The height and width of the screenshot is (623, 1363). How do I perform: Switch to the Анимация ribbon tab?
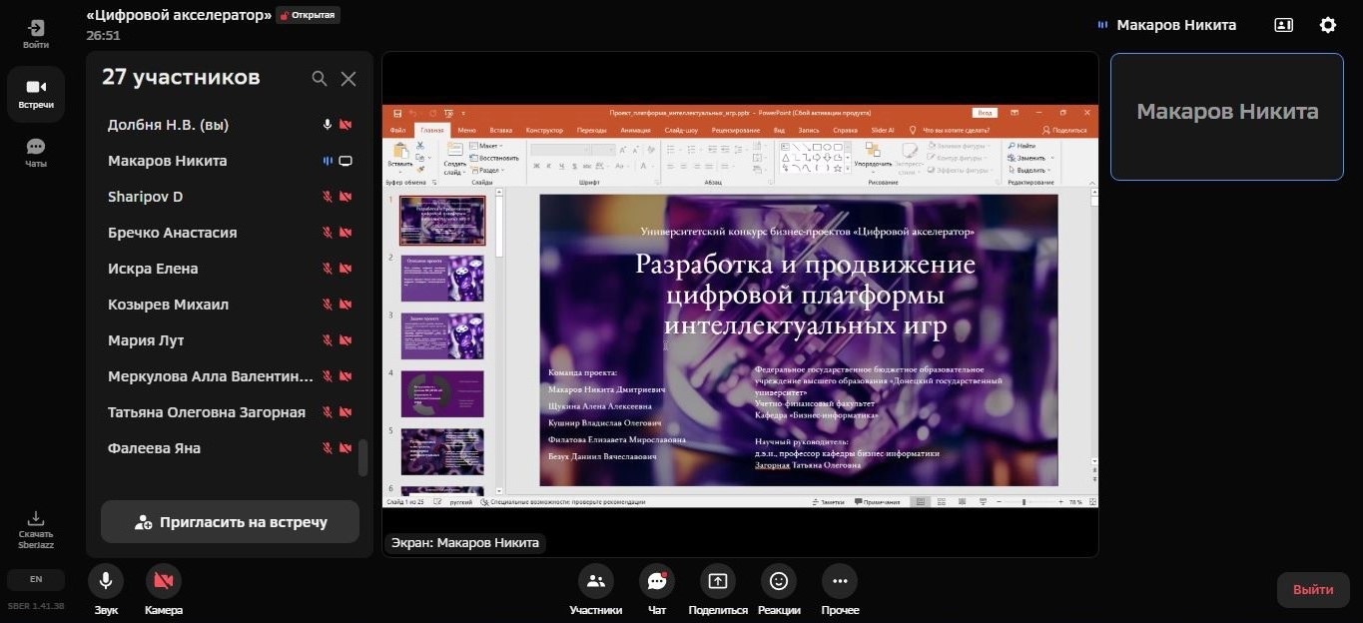[635, 130]
